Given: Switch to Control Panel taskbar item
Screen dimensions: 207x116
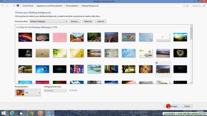Looking at the screenshot, I should point(50,113).
